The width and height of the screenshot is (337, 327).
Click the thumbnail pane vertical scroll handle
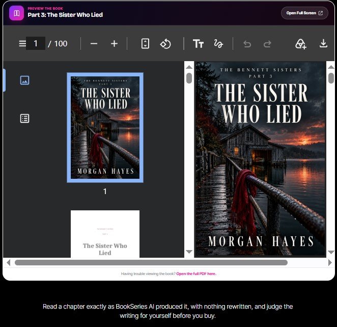[x=189, y=78]
